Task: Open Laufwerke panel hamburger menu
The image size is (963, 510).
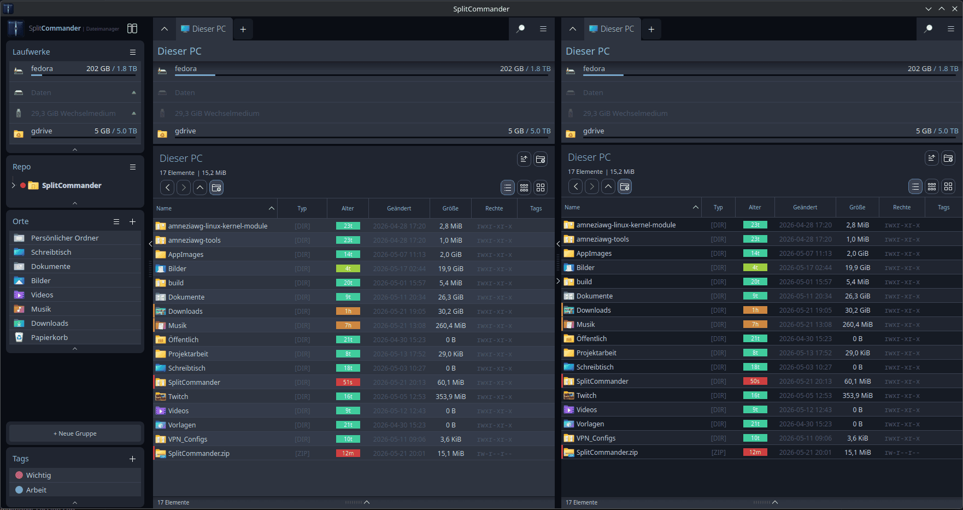Action: 133,52
